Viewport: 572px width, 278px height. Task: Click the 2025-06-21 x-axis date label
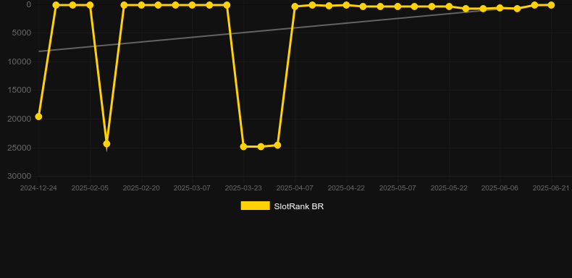click(x=551, y=188)
